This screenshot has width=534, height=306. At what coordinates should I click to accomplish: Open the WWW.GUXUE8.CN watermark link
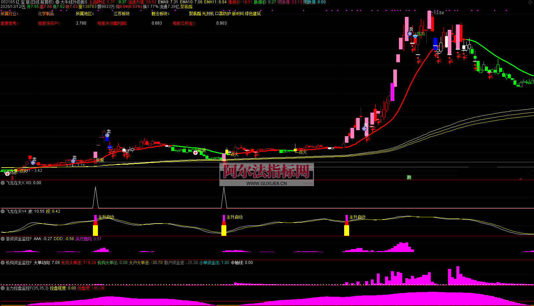tap(267, 183)
